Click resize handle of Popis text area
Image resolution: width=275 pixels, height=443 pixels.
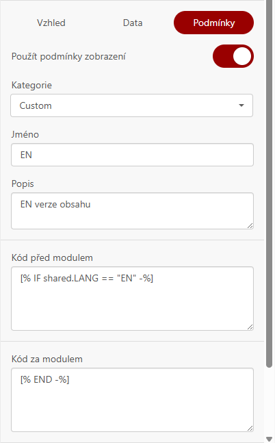250,225
